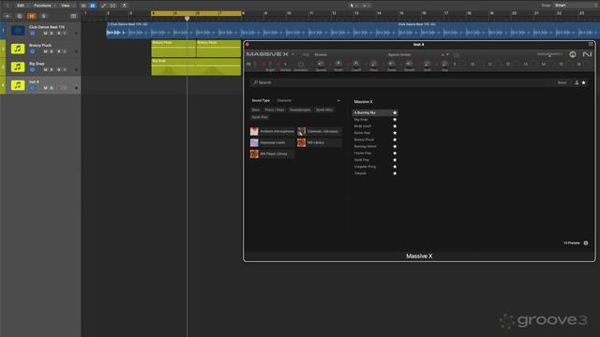Select the Piano / Keys tag
This screenshot has height=337, width=600.
coord(275,110)
